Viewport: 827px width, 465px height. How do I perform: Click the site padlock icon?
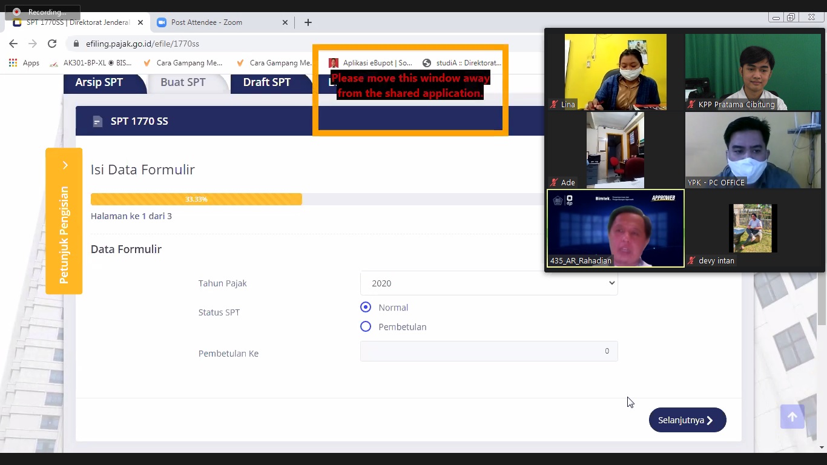coord(76,44)
